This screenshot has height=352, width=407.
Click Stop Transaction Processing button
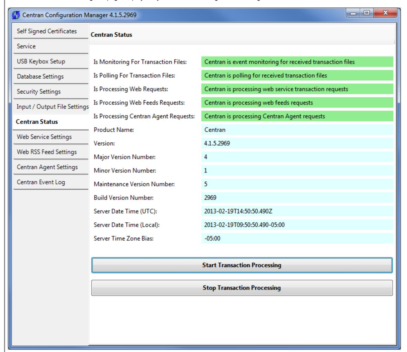click(242, 288)
